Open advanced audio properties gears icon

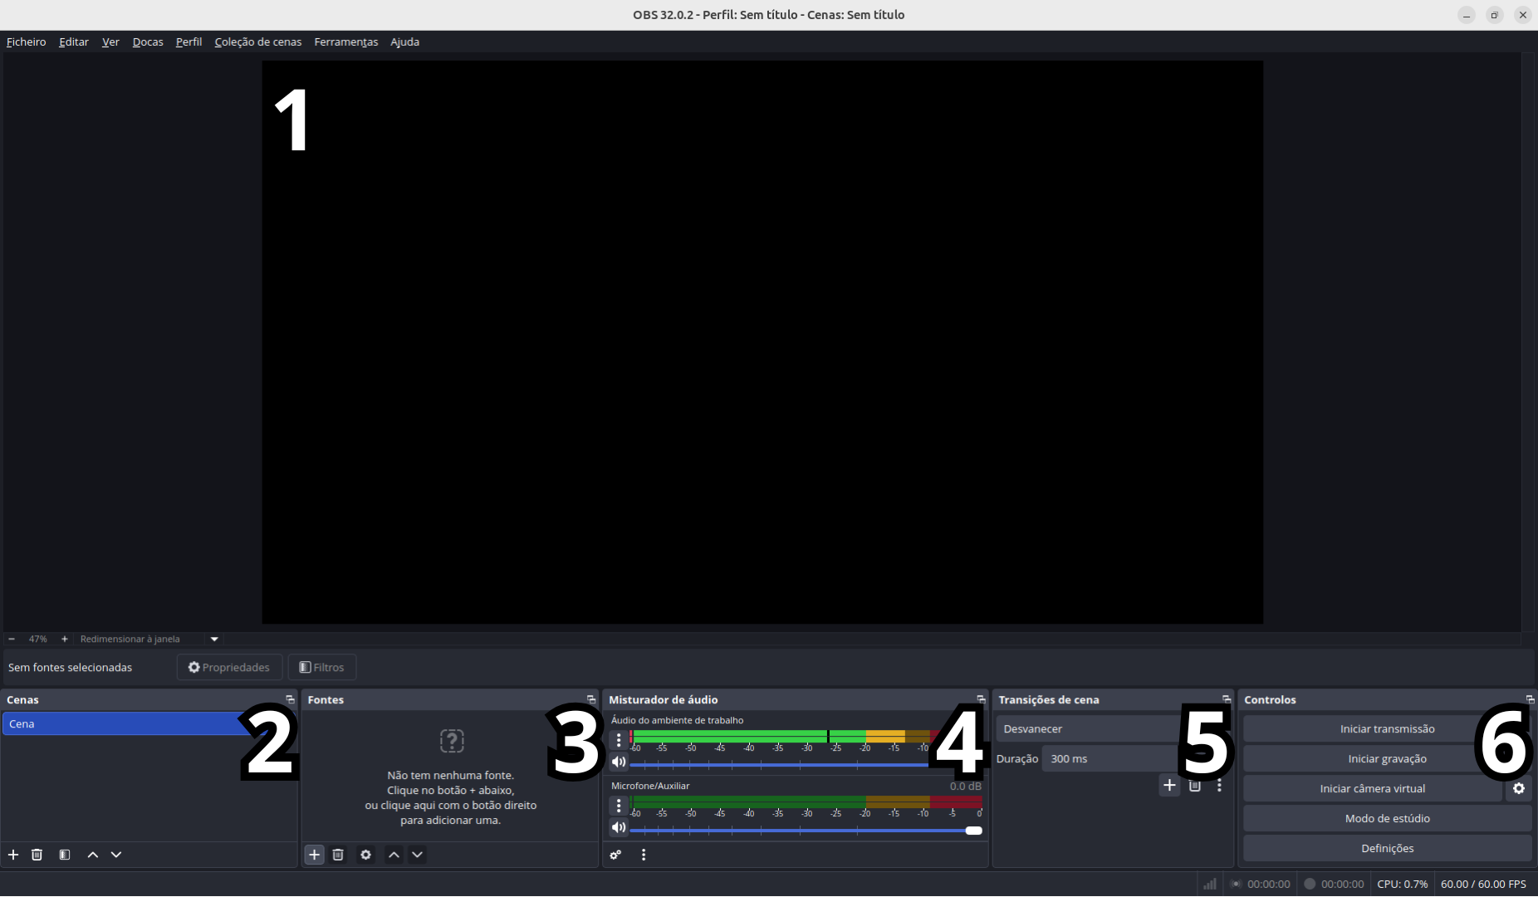615,855
